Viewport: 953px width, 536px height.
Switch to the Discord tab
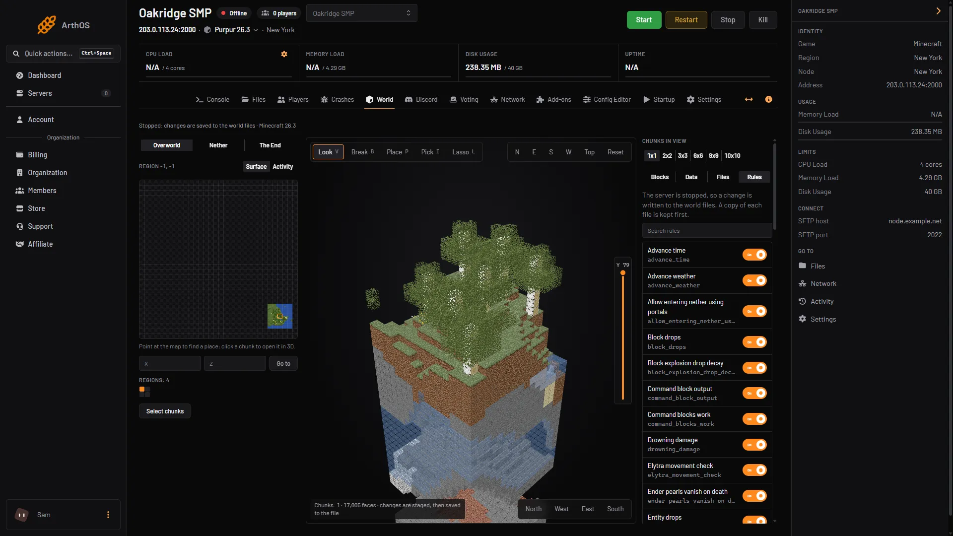(421, 99)
